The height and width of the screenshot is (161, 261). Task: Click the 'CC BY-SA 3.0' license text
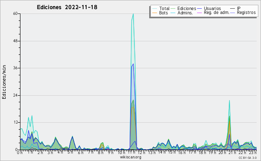point(248,158)
